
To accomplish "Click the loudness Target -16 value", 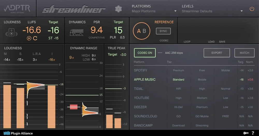I will click(x=53, y=30).
